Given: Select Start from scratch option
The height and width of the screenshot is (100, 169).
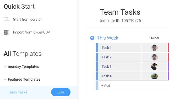Looking at the screenshot, I should (x=28, y=19).
